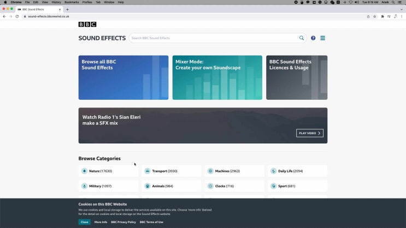Expand the tab search chevron
406x228 pixels.
pos(402,9)
